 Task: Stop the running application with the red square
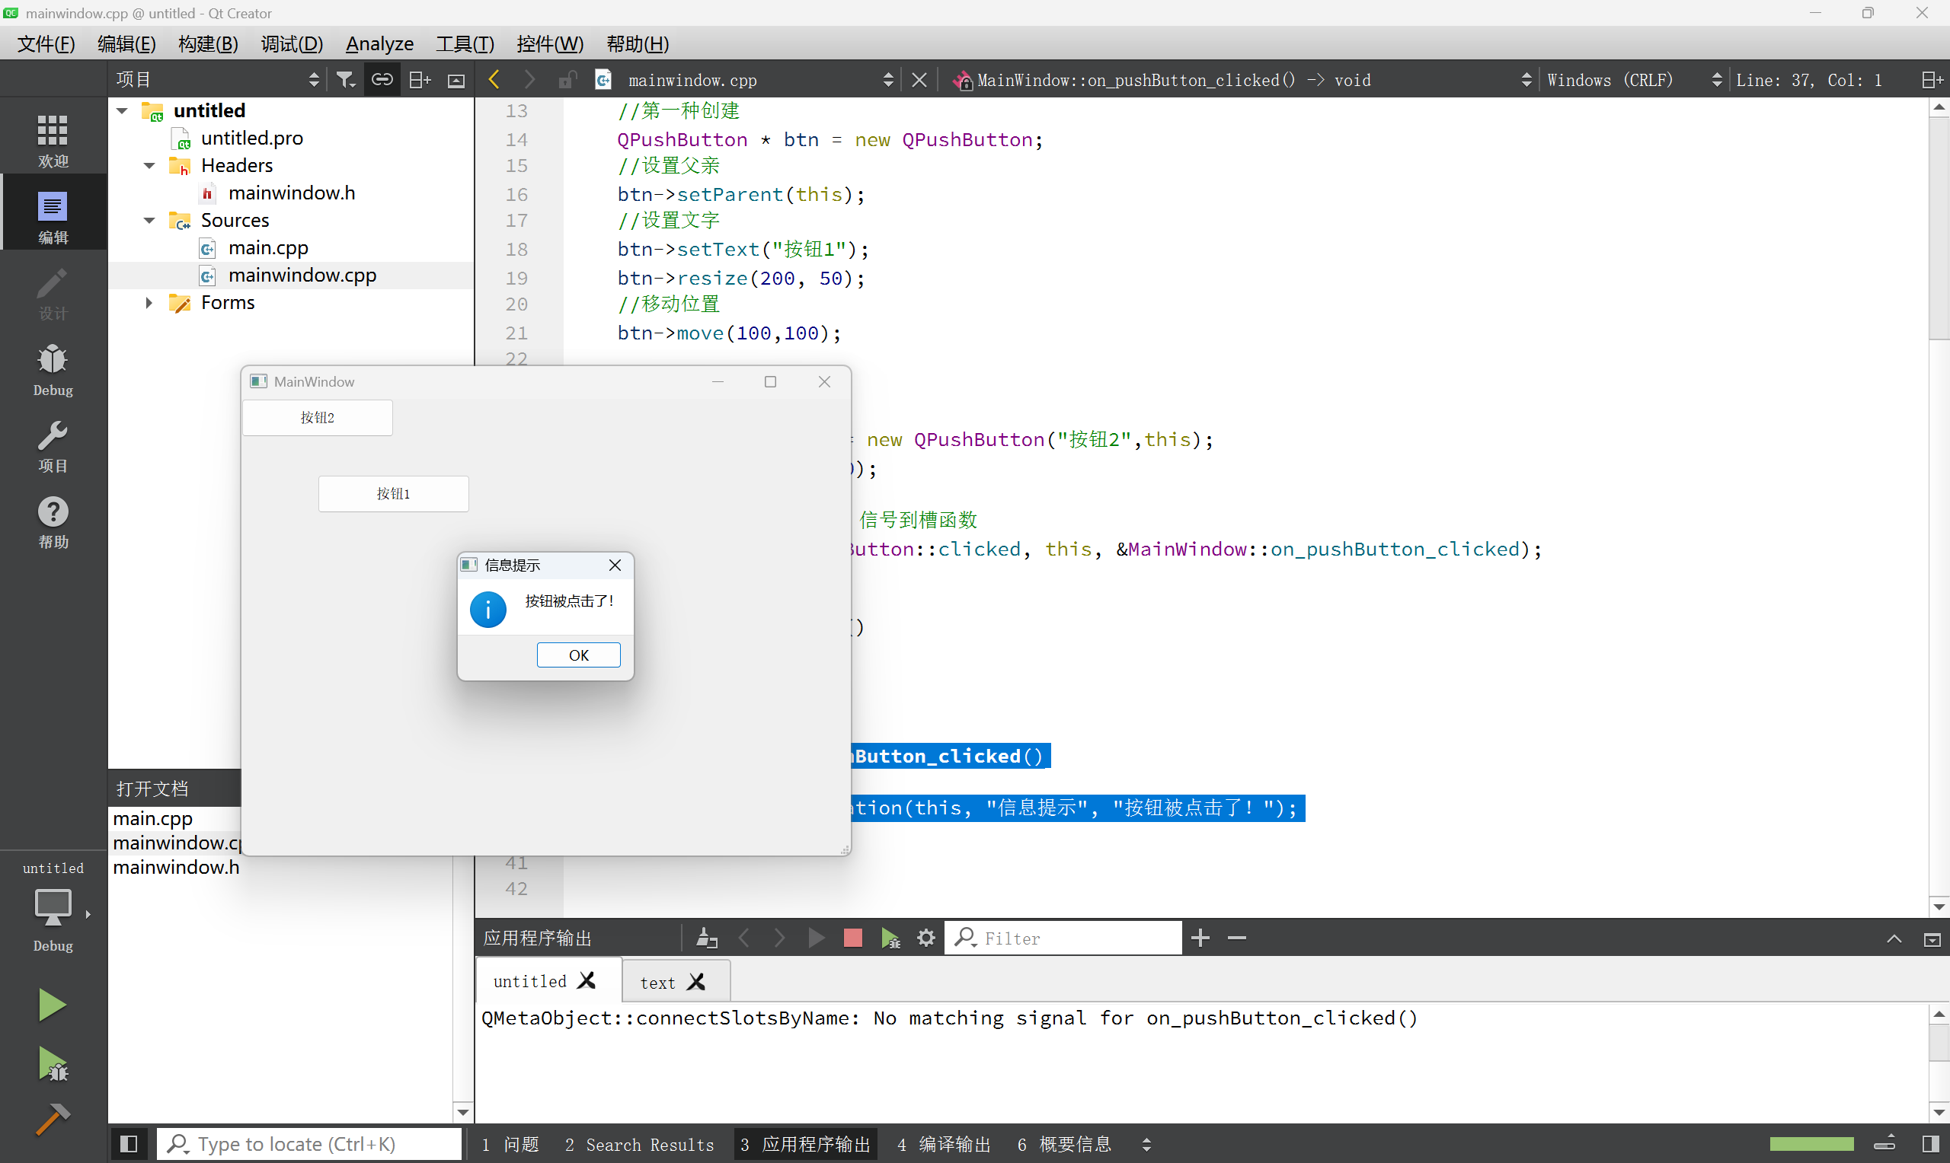click(852, 938)
